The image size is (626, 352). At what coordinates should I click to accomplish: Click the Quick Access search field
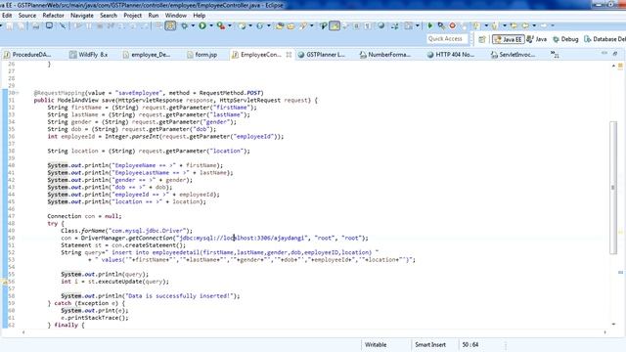[447, 39]
